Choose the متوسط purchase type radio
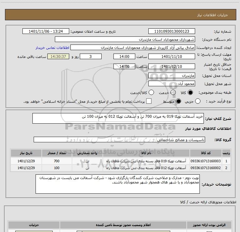 (178, 101)
